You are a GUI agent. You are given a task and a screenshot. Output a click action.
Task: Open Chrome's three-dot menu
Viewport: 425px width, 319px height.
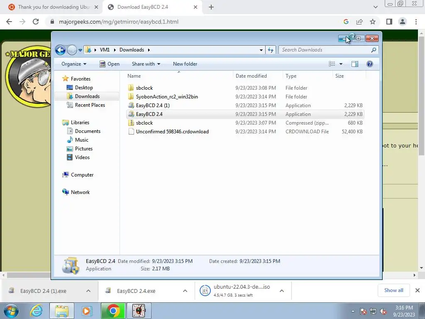pyautogui.click(x=416, y=22)
